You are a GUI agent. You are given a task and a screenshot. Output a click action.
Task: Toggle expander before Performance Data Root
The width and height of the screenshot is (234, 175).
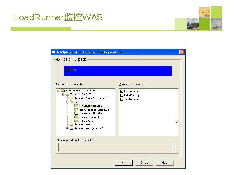pyautogui.click(x=58, y=91)
